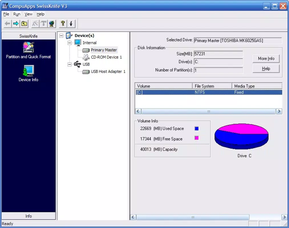The height and width of the screenshot is (228, 289).
Task: Click the globe toolbar icon
Action: pos(52,24)
